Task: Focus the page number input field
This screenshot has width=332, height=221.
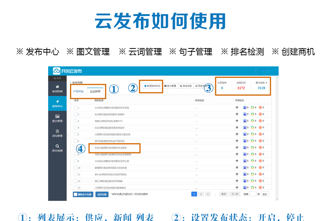Action: point(253,194)
